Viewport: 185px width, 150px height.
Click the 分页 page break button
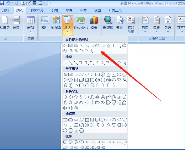[x=16, y=23]
